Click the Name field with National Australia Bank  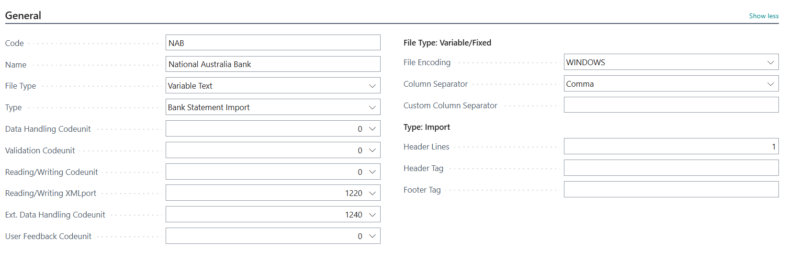[x=273, y=64]
